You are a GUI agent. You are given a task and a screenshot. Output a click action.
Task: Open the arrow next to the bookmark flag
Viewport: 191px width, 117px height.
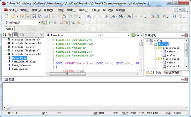[116, 16]
